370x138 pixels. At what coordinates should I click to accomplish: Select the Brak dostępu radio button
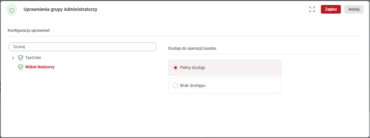[176, 86]
